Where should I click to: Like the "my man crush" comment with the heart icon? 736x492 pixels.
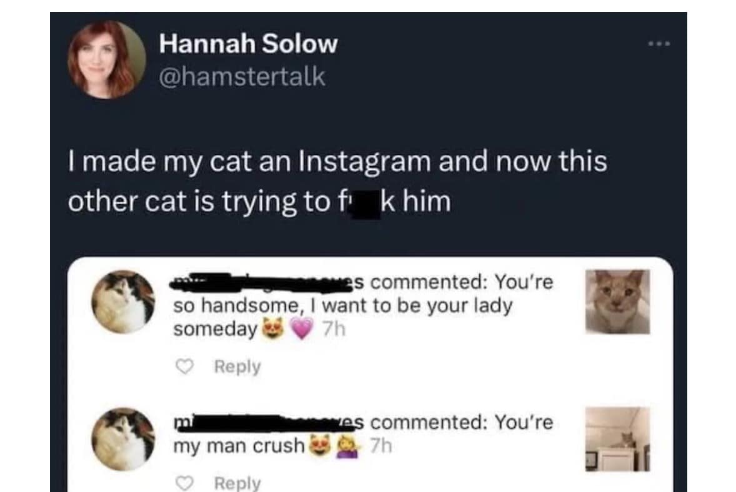pyautogui.click(x=184, y=483)
